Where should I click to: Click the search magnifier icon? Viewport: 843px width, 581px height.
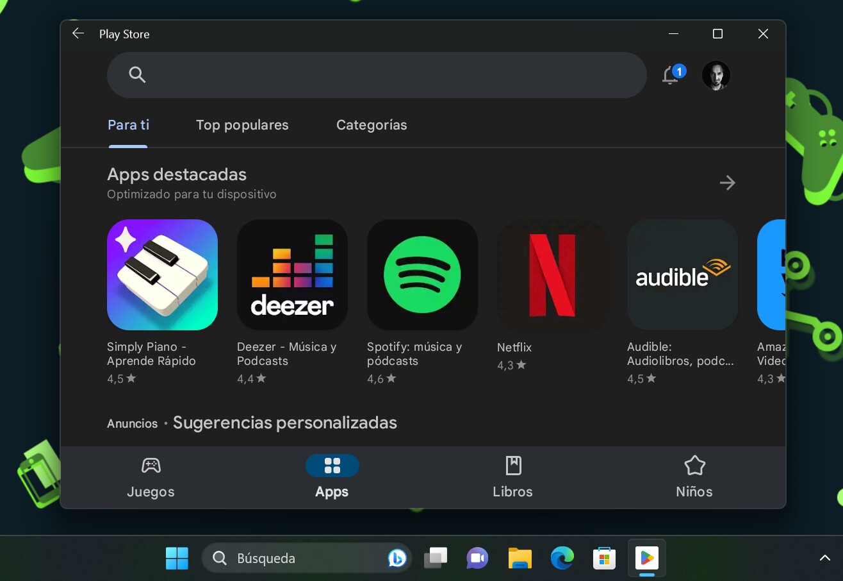pos(137,75)
